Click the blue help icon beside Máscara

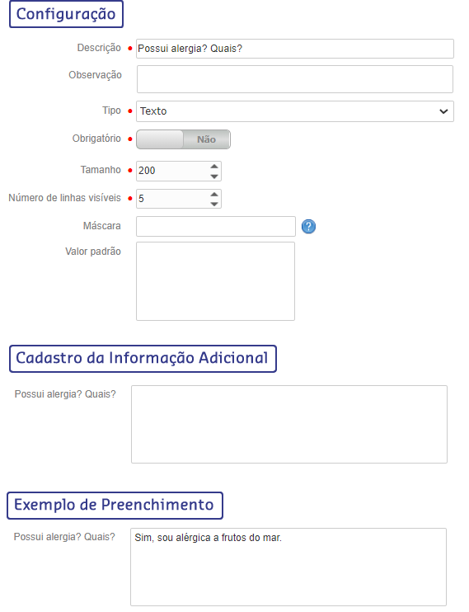tap(308, 226)
